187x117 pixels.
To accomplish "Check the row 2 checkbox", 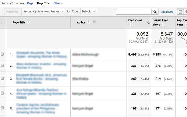I will click(x=2, y=65).
